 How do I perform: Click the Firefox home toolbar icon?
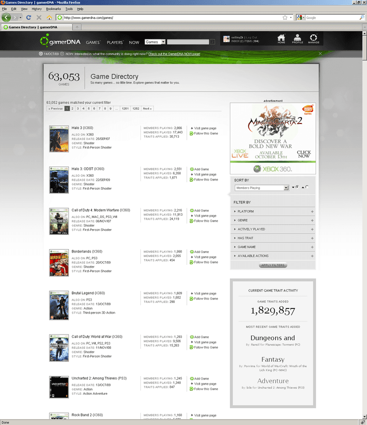click(x=49, y=17)
